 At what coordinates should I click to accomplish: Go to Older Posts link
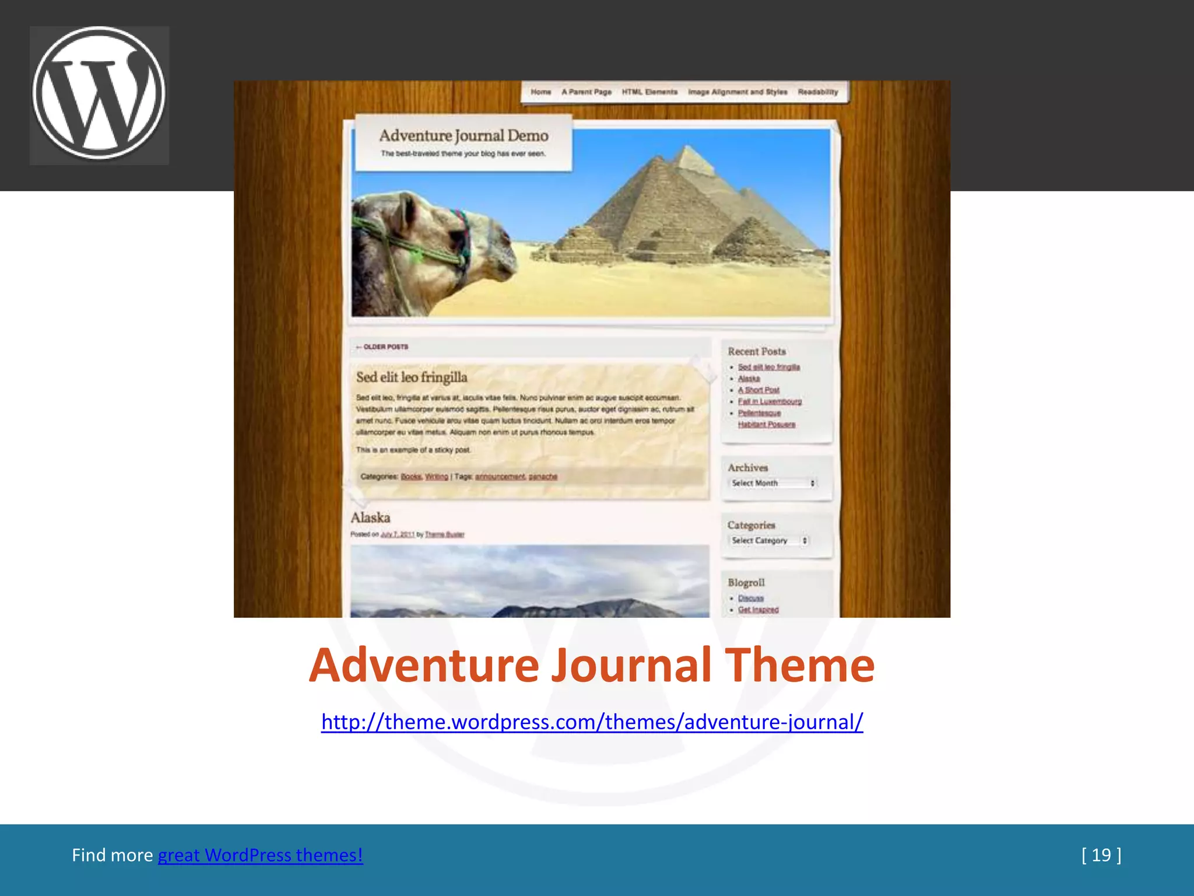(x=382, y=347)
